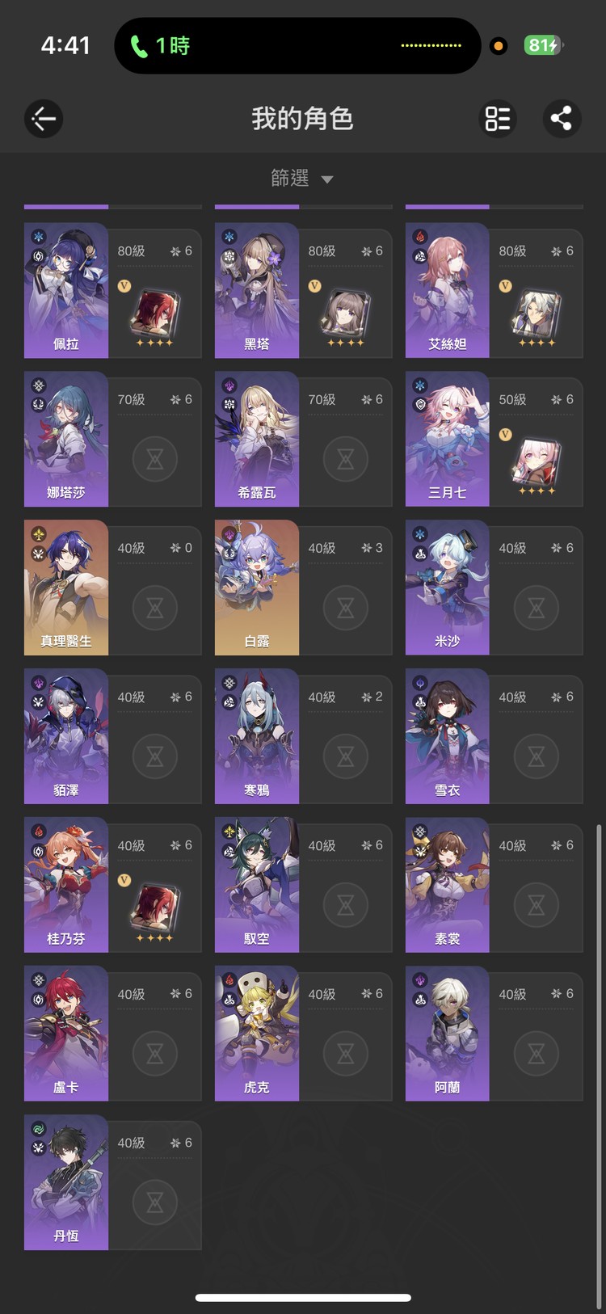Viewport: 606px width, 1314px height.
Task: Tap the green phone call indicator
Action: 160,46
